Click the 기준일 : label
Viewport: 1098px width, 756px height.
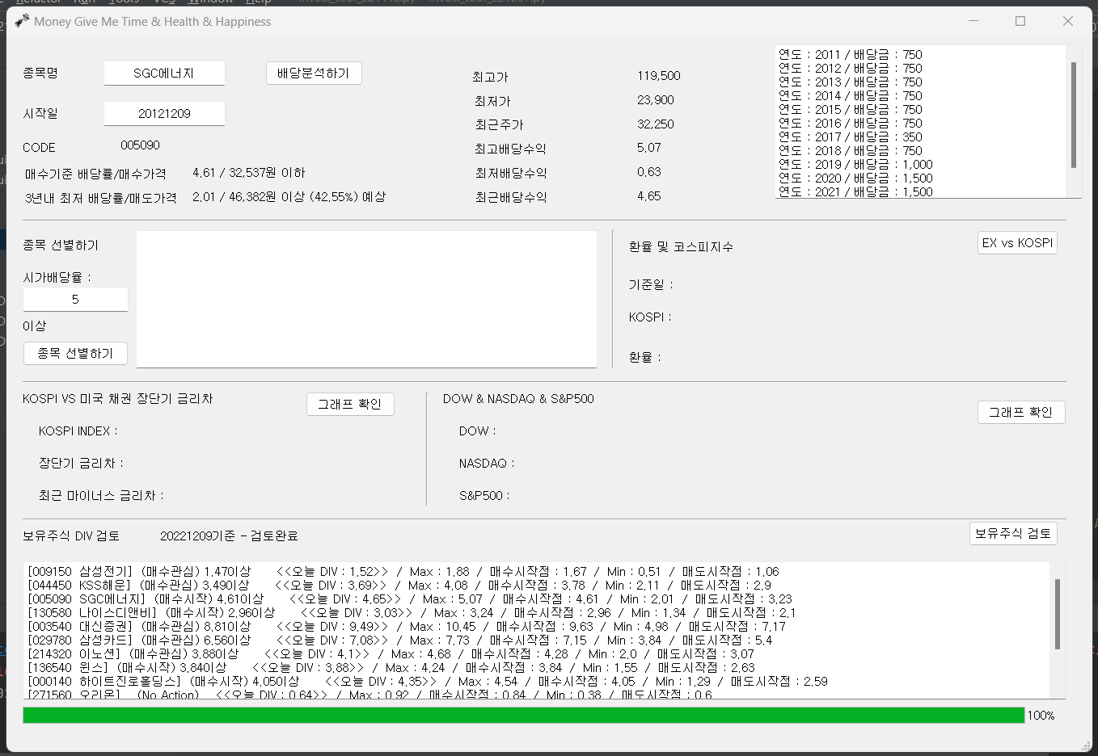tap(651, 284)
